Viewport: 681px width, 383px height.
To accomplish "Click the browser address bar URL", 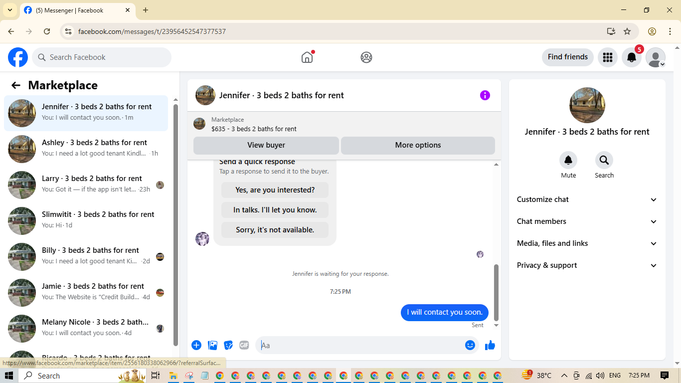I will pos(152,31).
